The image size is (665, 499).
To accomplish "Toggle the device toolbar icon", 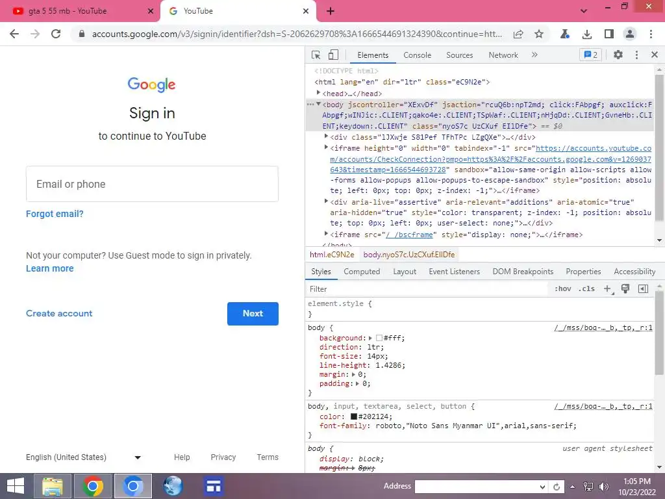I will 333,55.
